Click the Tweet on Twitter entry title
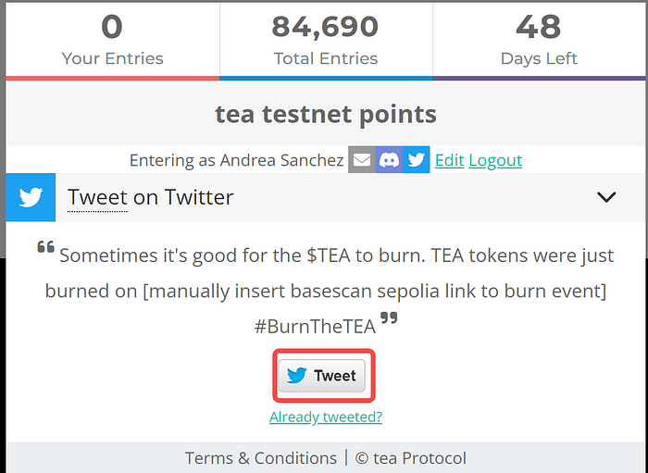 coord(150,197)
